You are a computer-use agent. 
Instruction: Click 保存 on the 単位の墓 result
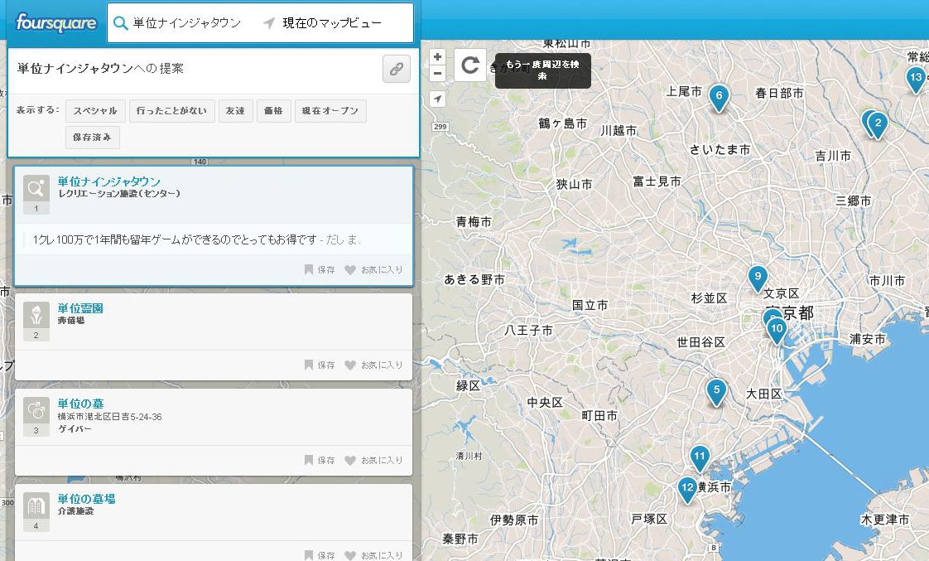tap(320, 460)
